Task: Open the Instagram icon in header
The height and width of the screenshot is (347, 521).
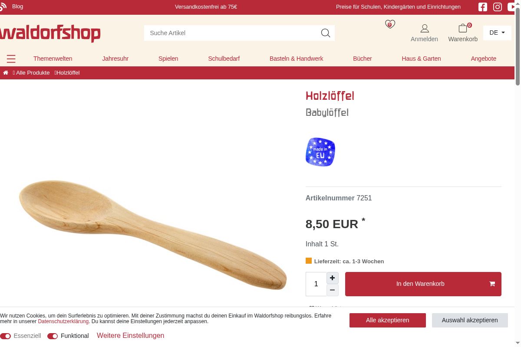Action: (x=498, y=7)
